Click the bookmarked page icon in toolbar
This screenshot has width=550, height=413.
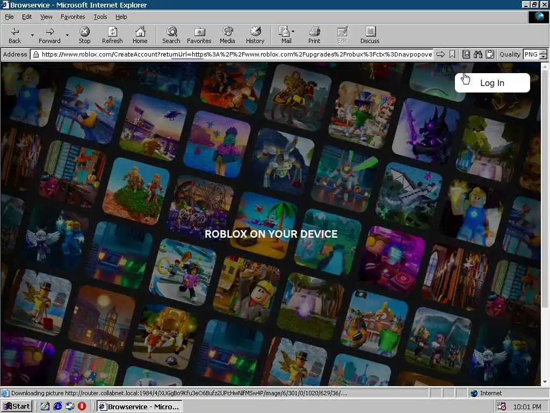[x=466, y=54]
